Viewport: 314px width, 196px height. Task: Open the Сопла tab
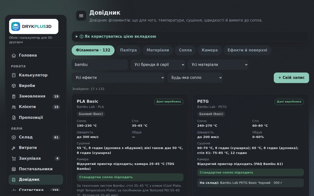click(185, 50)
